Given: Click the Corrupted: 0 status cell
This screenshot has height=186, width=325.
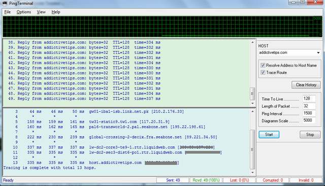Looking at the screenshot, I should pyautogui.click(x=273, y=180).
